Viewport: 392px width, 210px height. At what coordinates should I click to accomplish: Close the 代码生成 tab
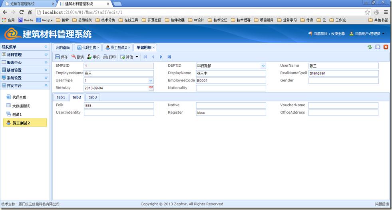pos(98,48)
